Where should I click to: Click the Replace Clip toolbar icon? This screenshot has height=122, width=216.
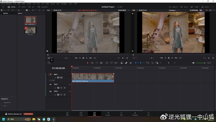(116, 63)
